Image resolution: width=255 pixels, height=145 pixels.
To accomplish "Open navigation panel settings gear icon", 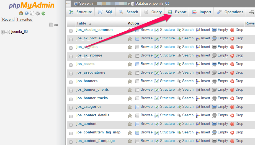I will point(38,13).
